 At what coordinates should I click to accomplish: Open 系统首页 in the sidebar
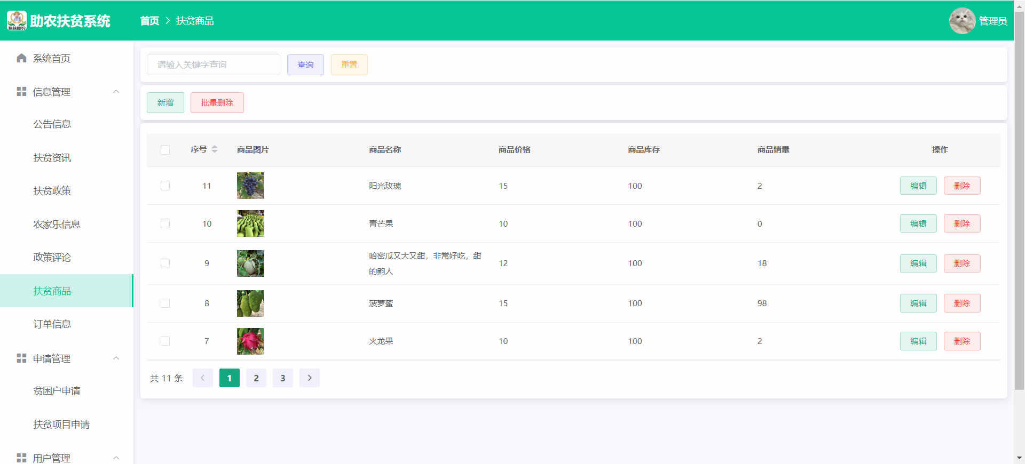tap(67, 58)
